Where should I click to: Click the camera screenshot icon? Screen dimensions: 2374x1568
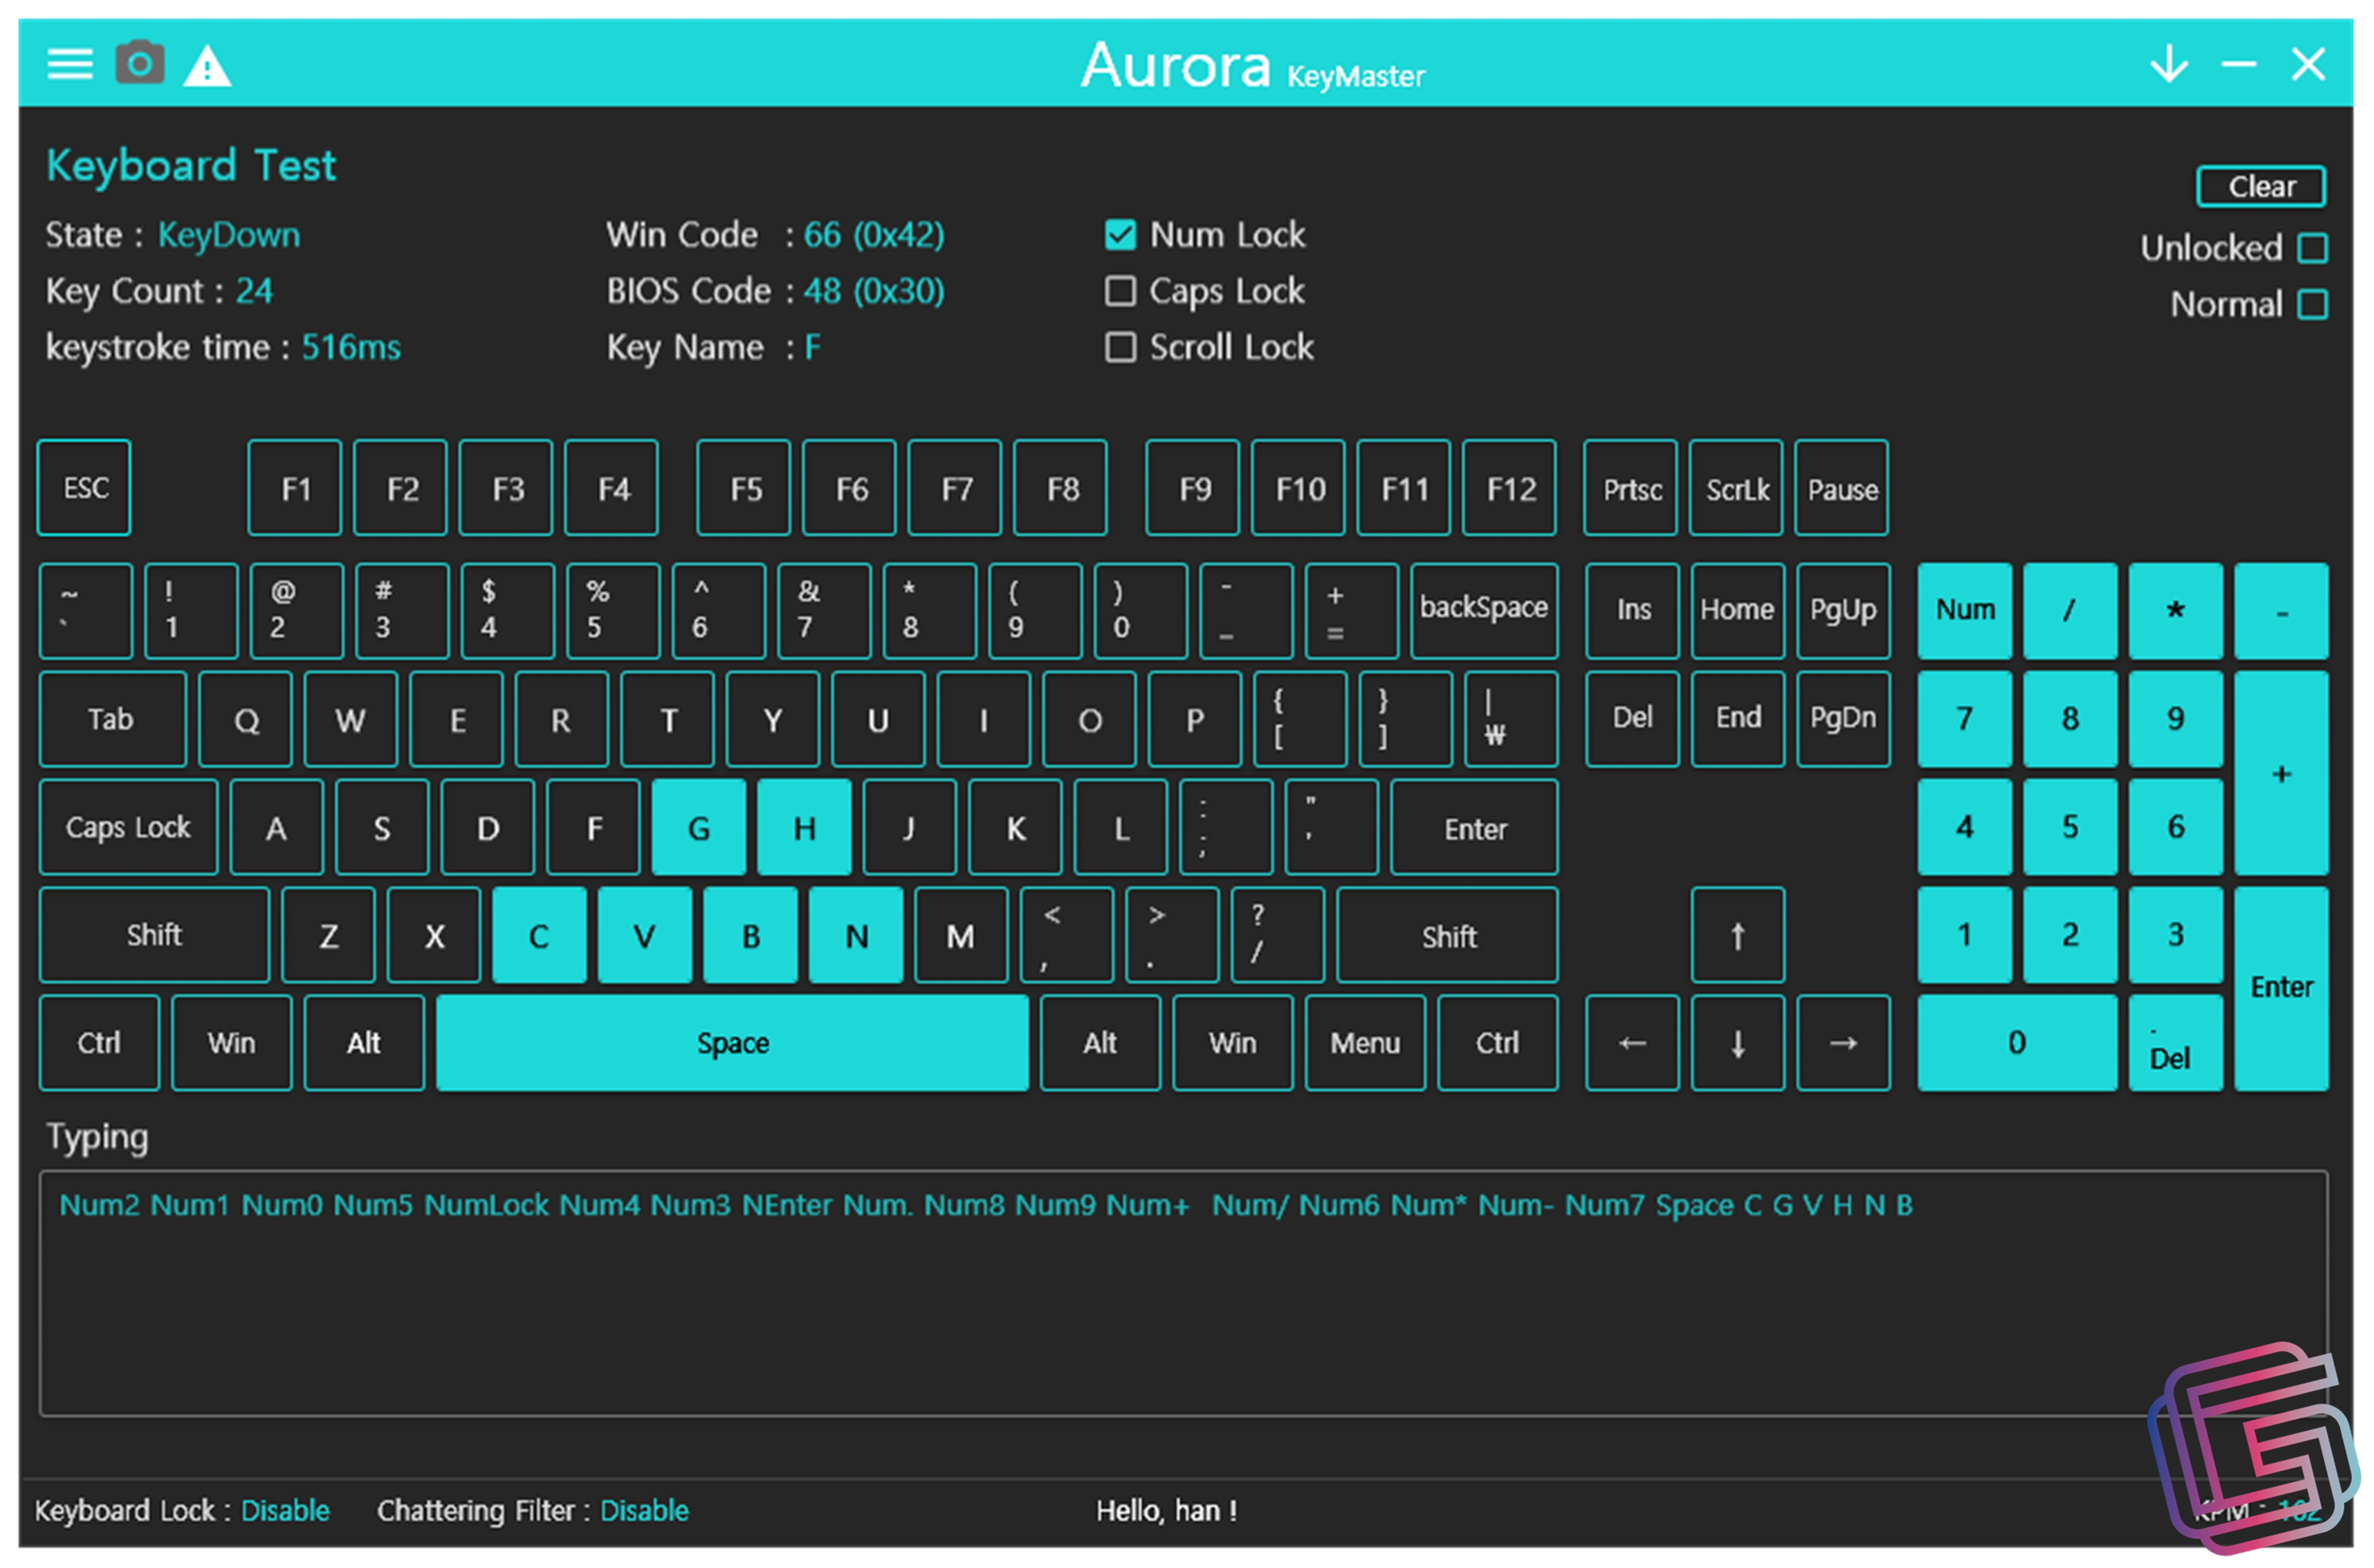tap(140, 63)
